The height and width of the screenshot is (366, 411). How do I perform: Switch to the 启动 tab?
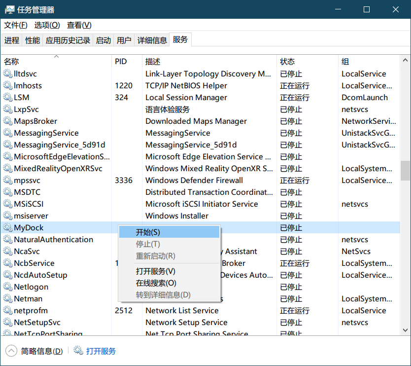pyautogui.click(x=103, y=40)
